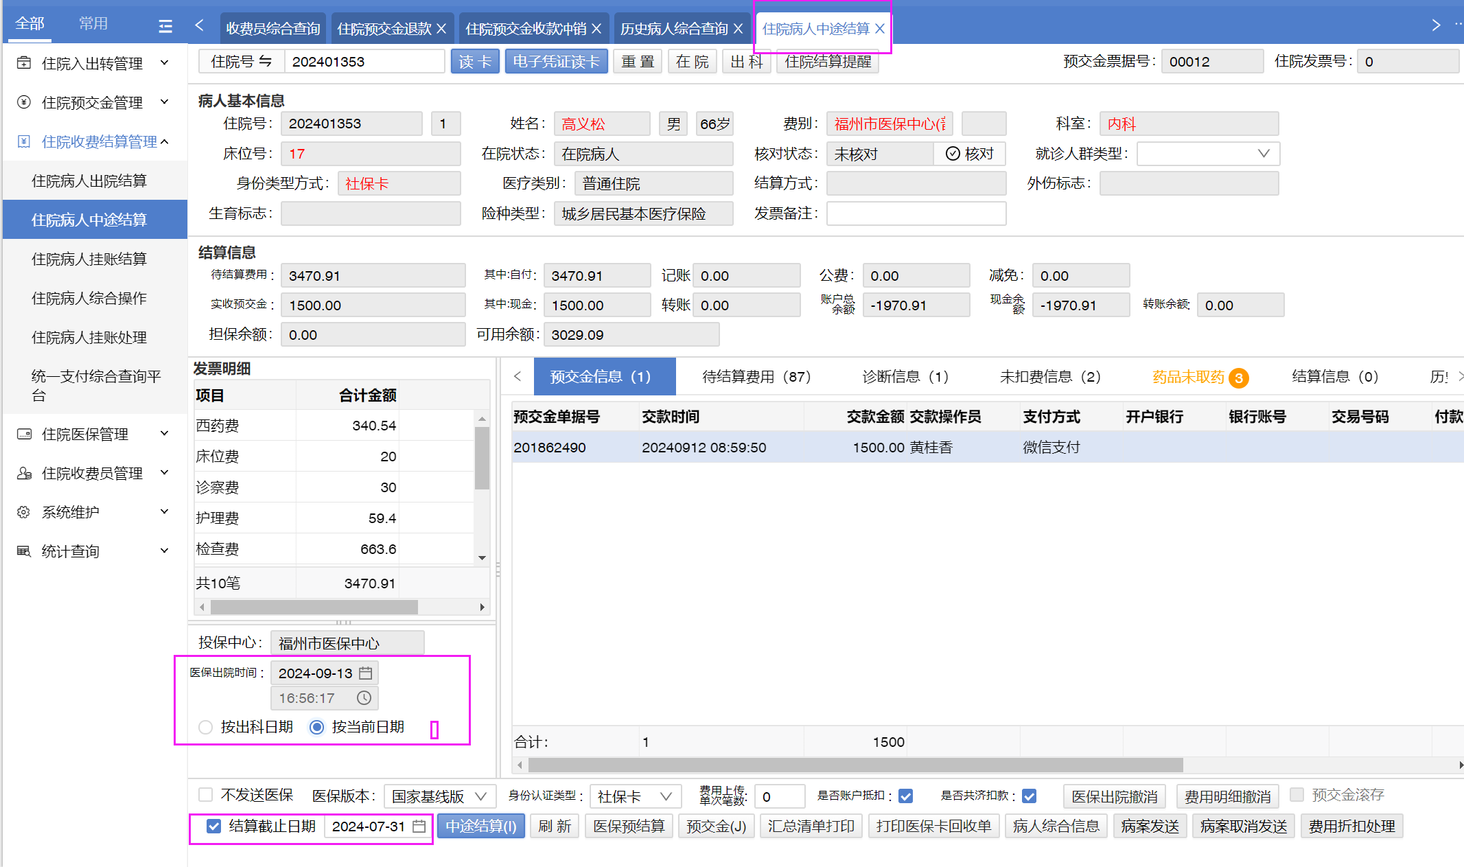The height and width of the screenshot is (867, 1464).
Task: Open the 医保出院时间 calendar icon
Action: pos(366,673)
